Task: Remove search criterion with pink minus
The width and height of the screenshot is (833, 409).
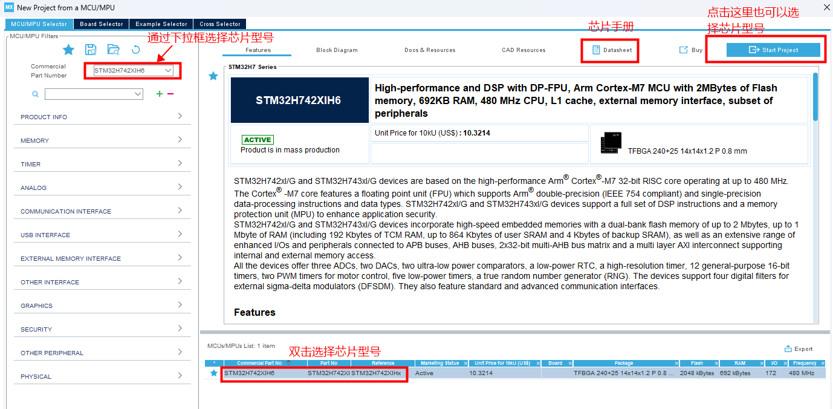Action: pos(170,94)
